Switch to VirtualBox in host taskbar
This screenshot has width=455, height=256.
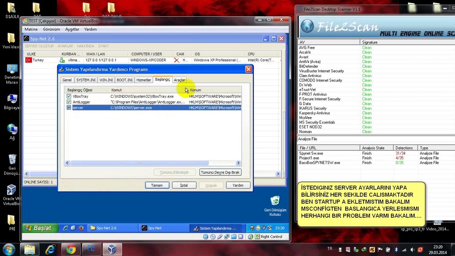coord(112,250)
